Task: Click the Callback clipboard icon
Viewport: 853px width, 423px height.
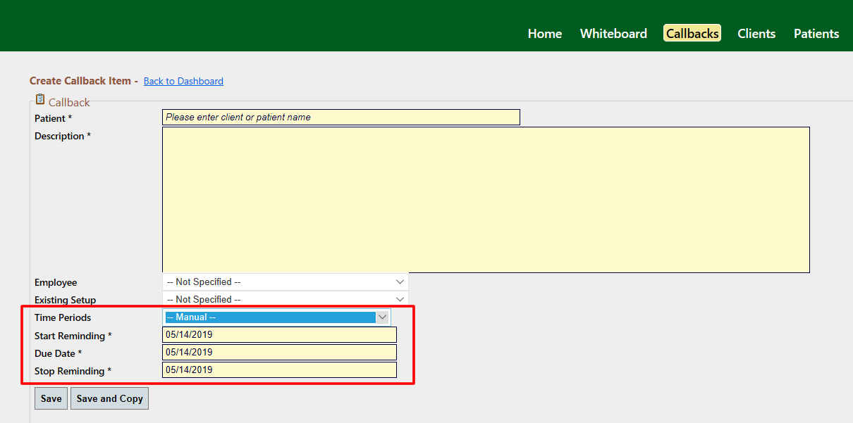Action: click(40, 99)
